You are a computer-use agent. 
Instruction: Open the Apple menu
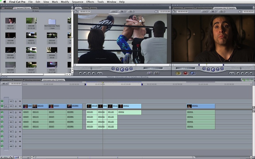pos(5,2)
